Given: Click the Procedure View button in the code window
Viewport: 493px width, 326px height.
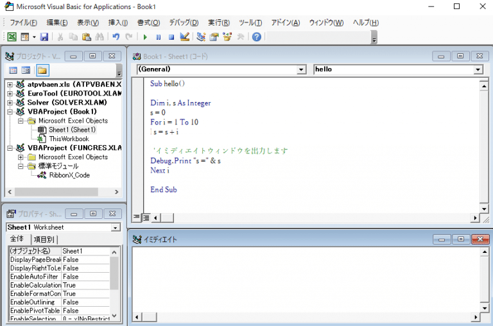Looking at the screenshot, I should click(x=137, y=218).
